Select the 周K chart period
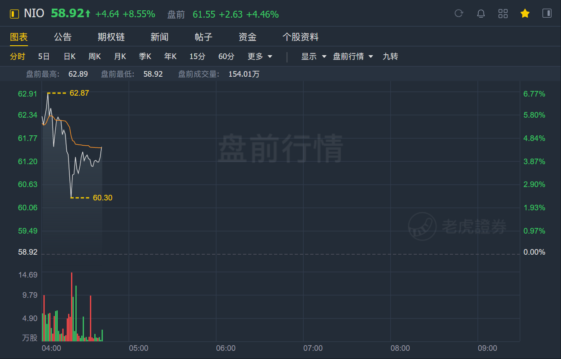 click(94, 56)
